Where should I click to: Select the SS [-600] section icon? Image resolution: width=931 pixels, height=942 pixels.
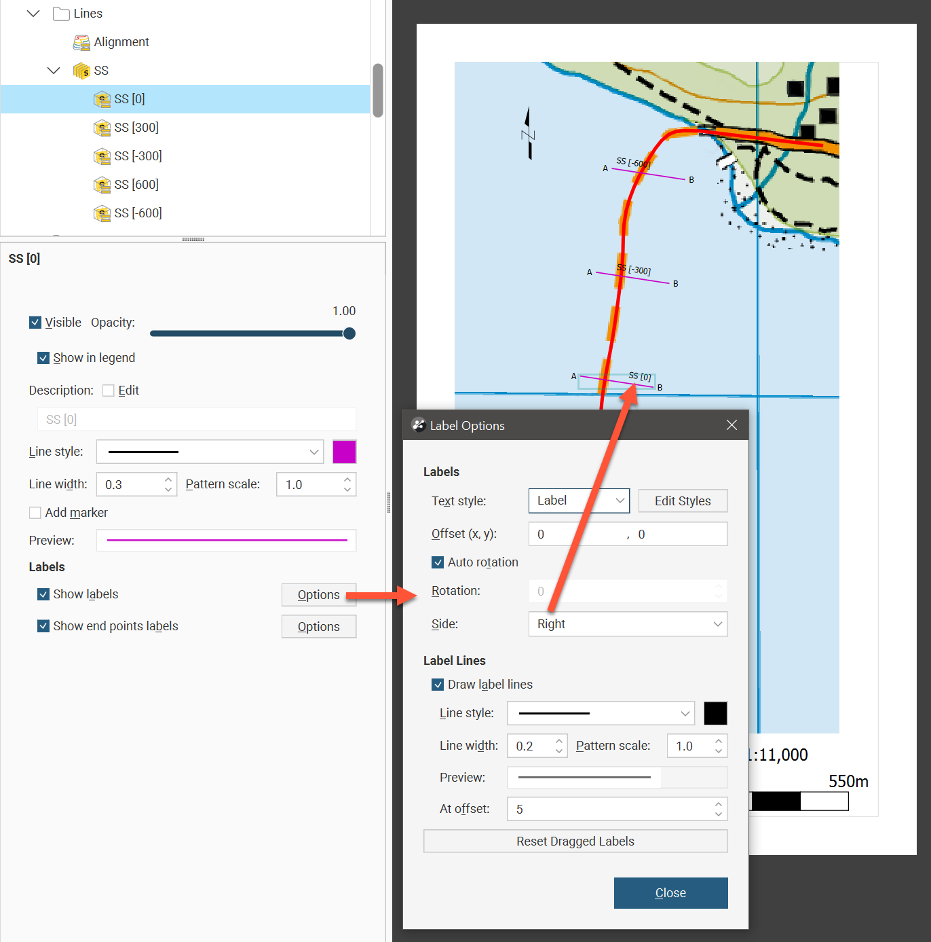pyautogui.click(x=102, y=213)
